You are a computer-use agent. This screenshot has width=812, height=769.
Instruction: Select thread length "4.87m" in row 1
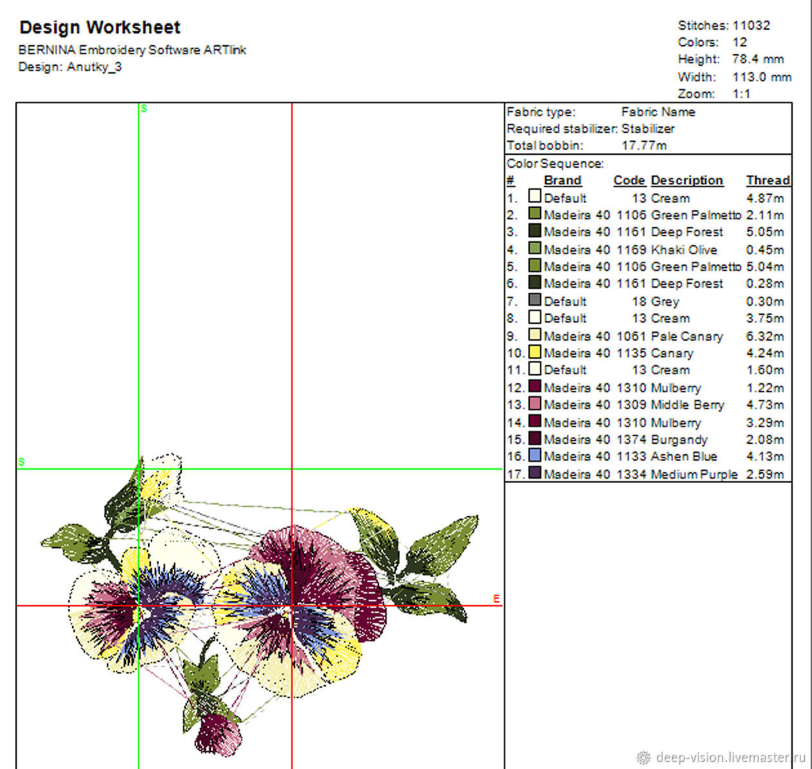click(x=765, y=198)
